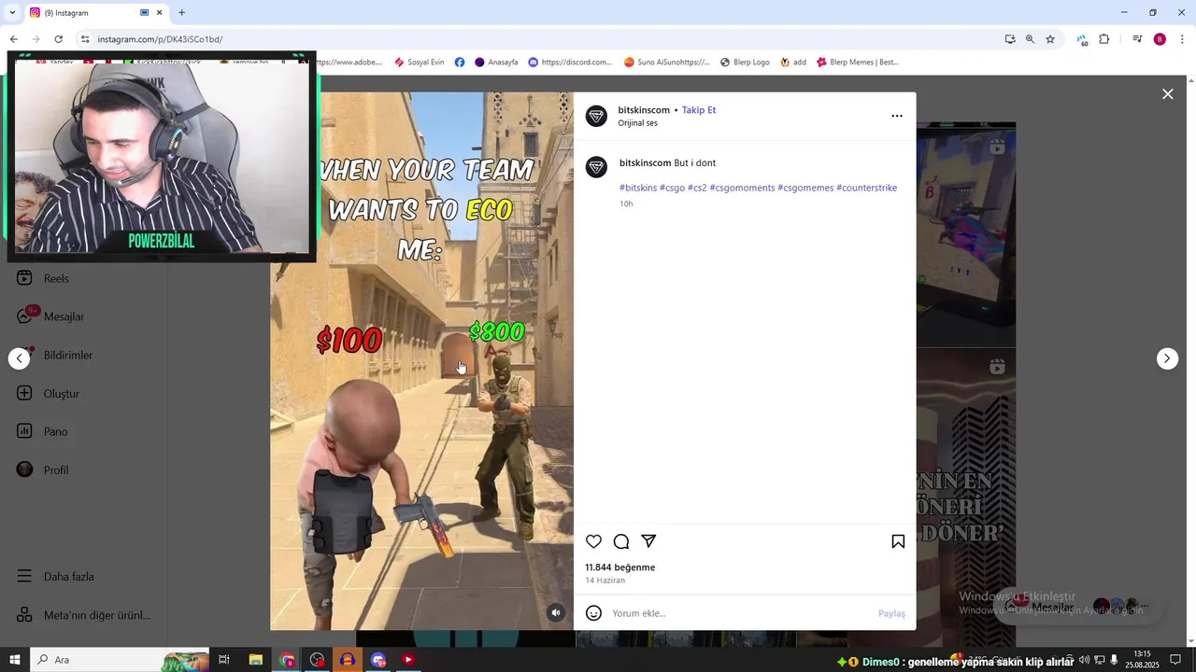Bookmark this page with the star icon
The width and height of the screenshot is (1196, 672).
1050,39
